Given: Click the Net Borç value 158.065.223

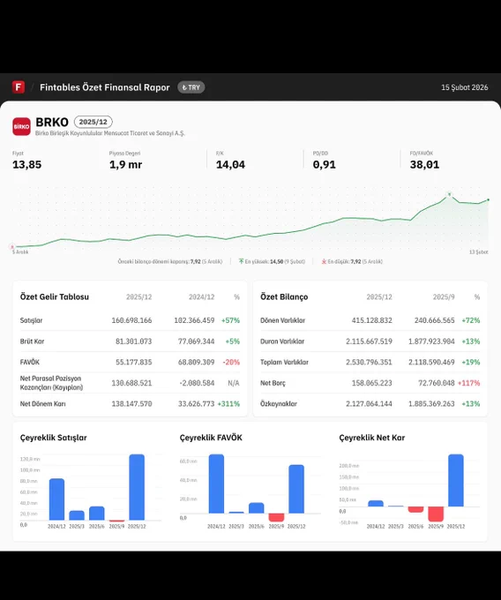Looking at the screenshot, I should [x=371, y=383].
